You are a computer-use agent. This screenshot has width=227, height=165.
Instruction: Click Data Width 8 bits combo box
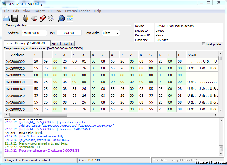[111, 33]
